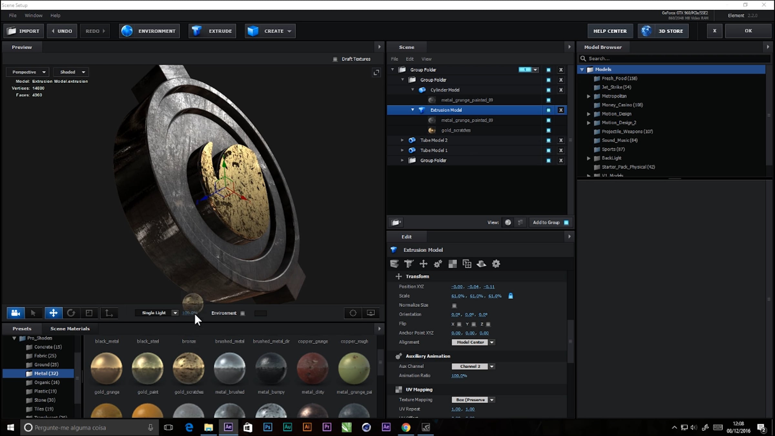This screenshot has width=775, height=436.
Task: Open the Window menu
Action: click(33, 15)
